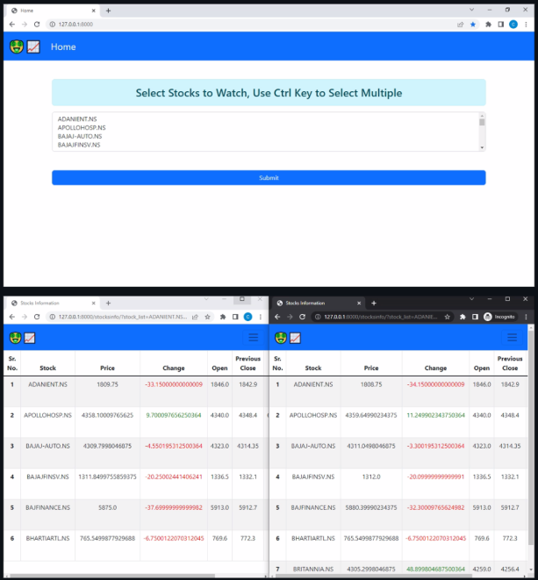Reload page in bottom-left window

pos(37,317)
